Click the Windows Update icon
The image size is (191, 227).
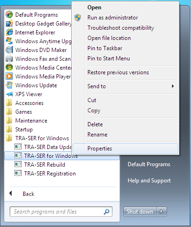point(9,85)
